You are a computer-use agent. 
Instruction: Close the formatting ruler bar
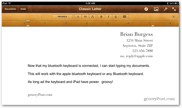[173, 17]
